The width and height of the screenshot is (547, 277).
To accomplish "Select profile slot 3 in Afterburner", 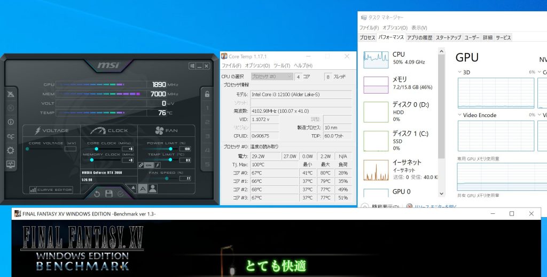I will pos(207,136).
